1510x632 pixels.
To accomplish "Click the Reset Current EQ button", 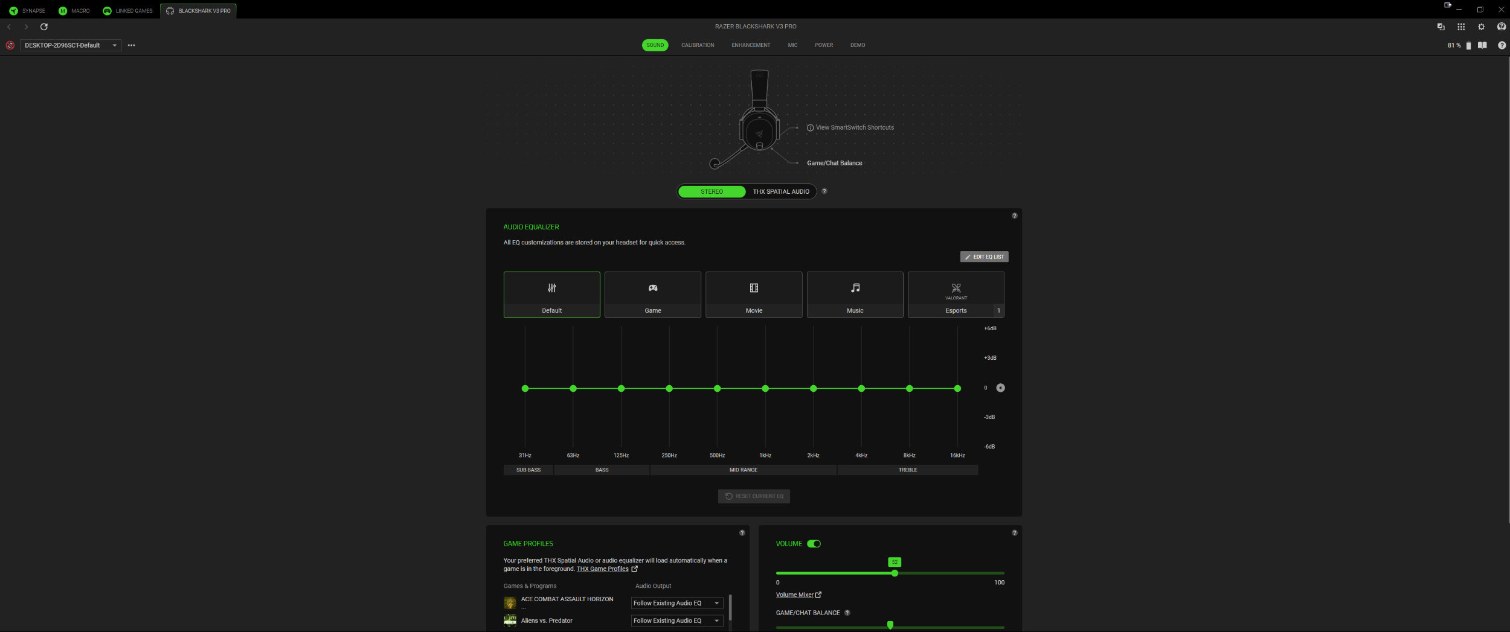I will coord(754,496).
